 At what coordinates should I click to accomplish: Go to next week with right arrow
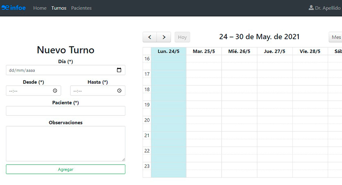pos(164,37)
